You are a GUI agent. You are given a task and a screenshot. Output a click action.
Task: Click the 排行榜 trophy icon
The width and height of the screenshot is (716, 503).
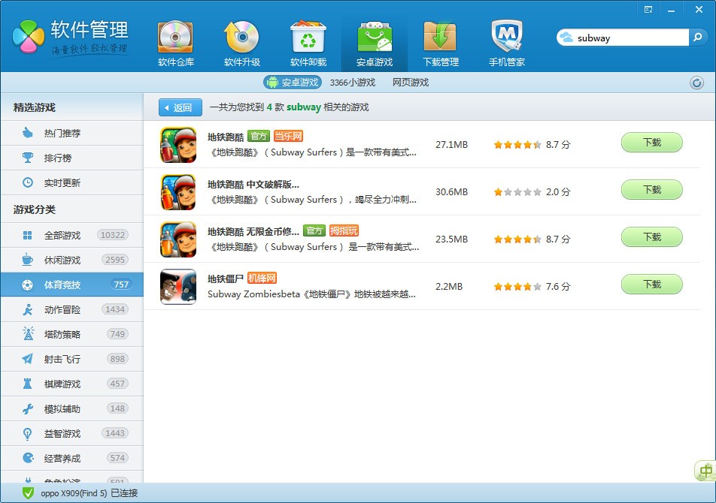pyautogui.click(x=28, y=158)
